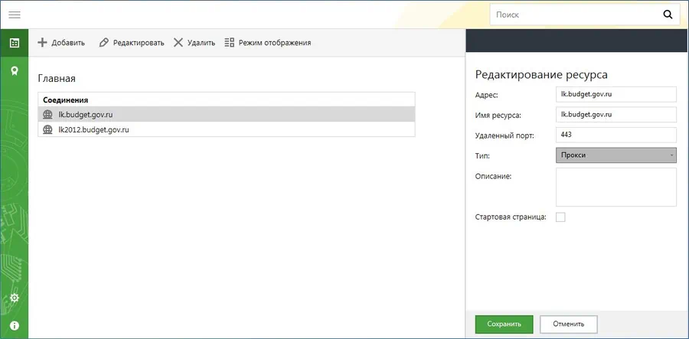This screenshot has height=339, width=689.
Task: Edit the Имя ресурса input field
Action: [x=616, y=115]
